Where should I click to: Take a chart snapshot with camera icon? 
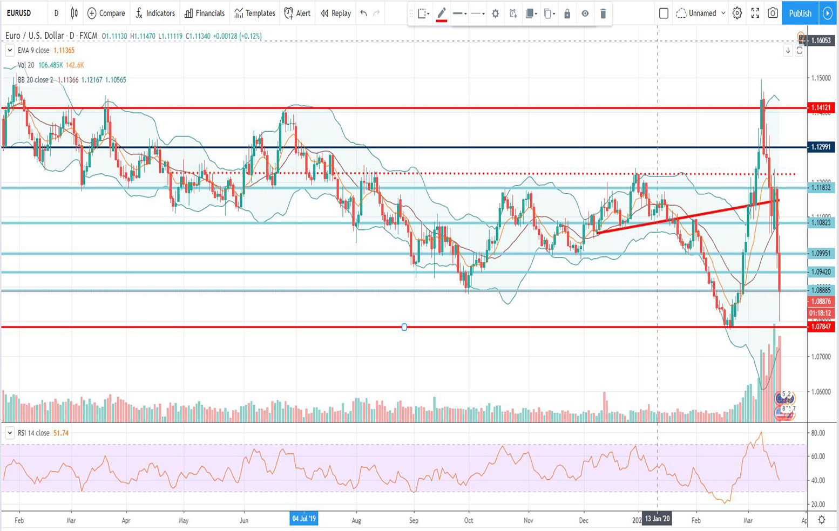(773, 13)
